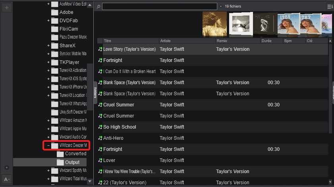Expand the AceMovi Video Editor folder
This screenshot has width=334, height=187.
click(48, 4)
